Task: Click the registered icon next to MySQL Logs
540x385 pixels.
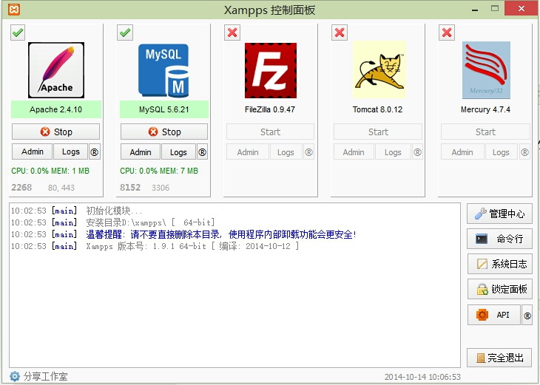Action: (202, 151)
